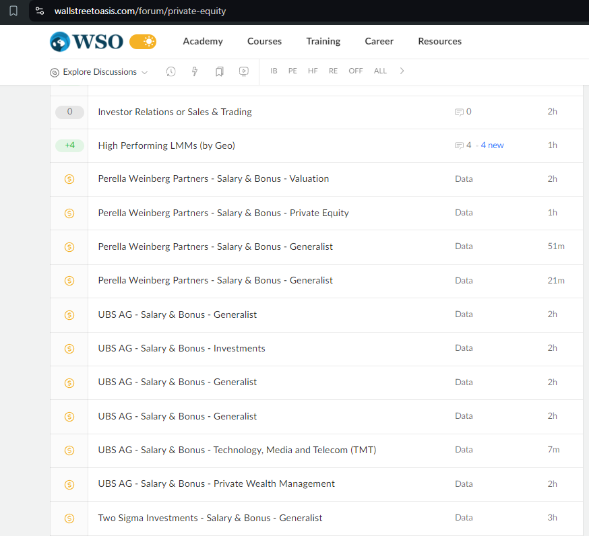589x536 pixels.
Task: Open the Resources menu
Action: 440,41
